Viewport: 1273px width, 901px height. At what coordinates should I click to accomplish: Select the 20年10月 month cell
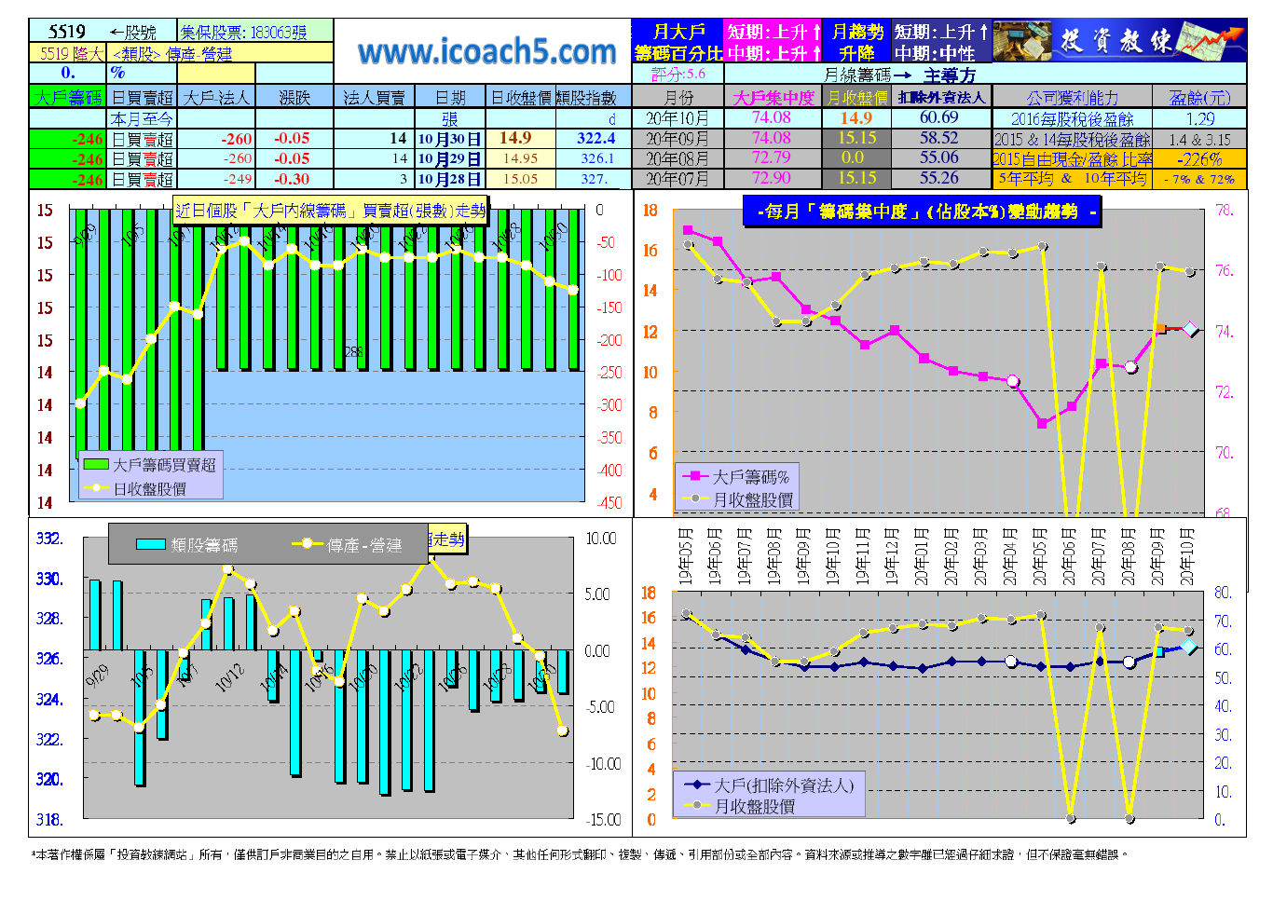[x=678, y=118]
